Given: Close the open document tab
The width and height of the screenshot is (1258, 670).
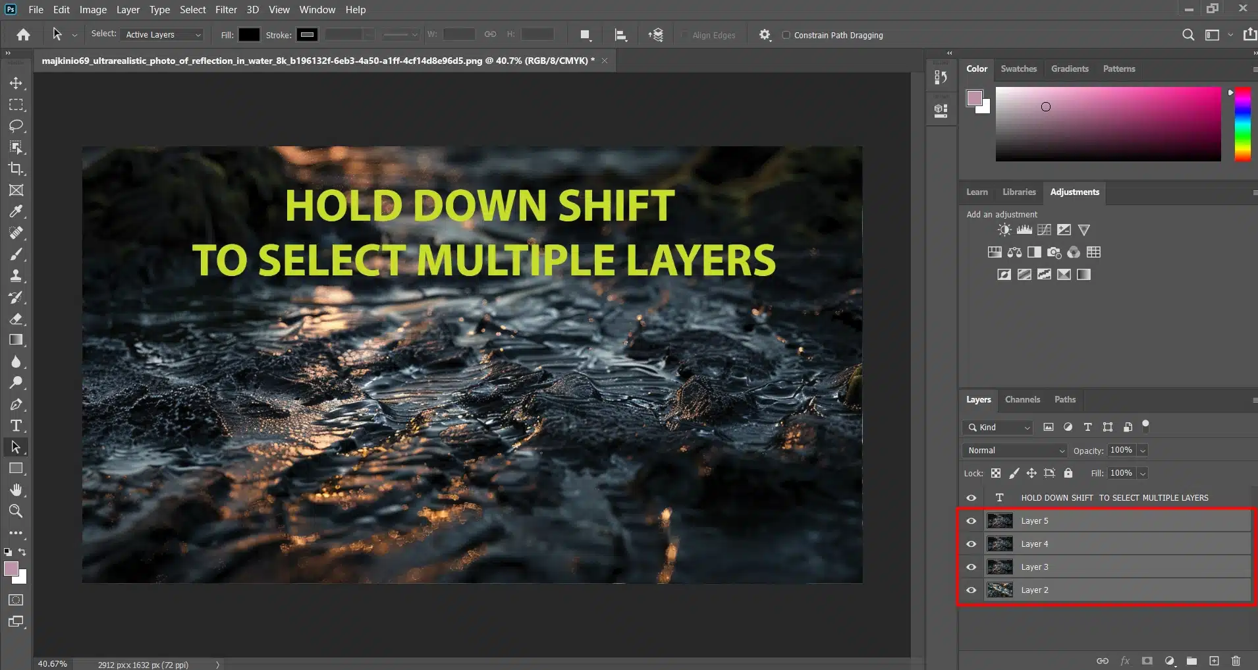Looking at the screenshot, I should click(x=605, y=61).
